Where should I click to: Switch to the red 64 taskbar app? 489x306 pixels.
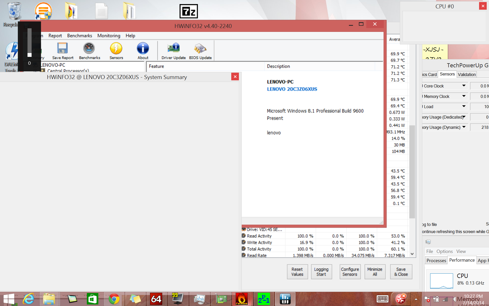click(156, 299)
